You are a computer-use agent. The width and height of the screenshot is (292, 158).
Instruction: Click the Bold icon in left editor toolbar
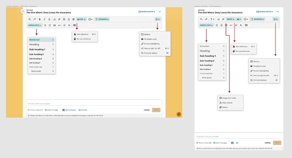[40, 19]
